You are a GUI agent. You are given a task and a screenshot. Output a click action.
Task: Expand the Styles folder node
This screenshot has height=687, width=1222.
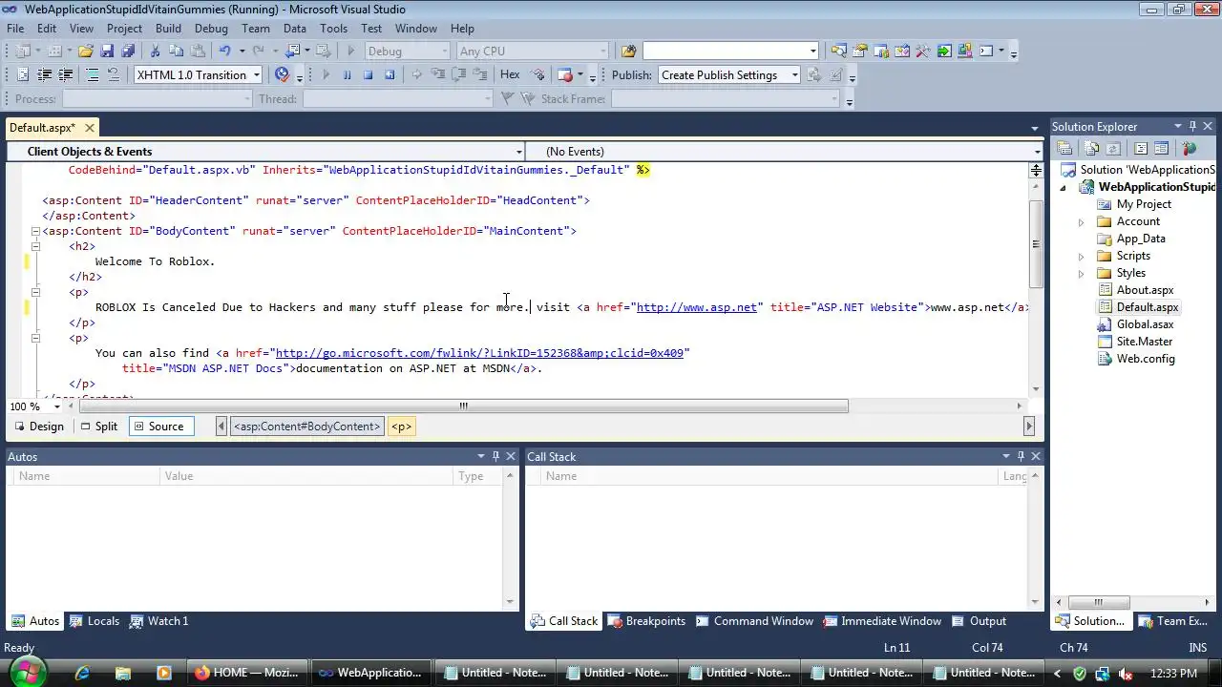coord(1082,273)
